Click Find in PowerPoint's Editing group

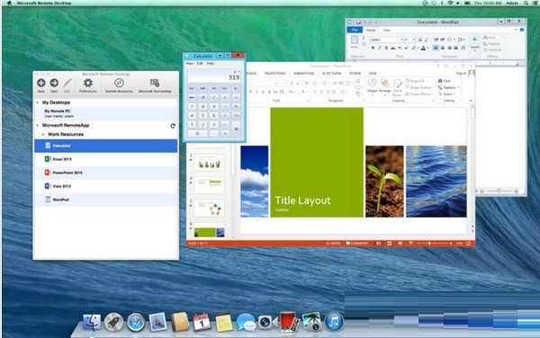click(x=445, y=81)
